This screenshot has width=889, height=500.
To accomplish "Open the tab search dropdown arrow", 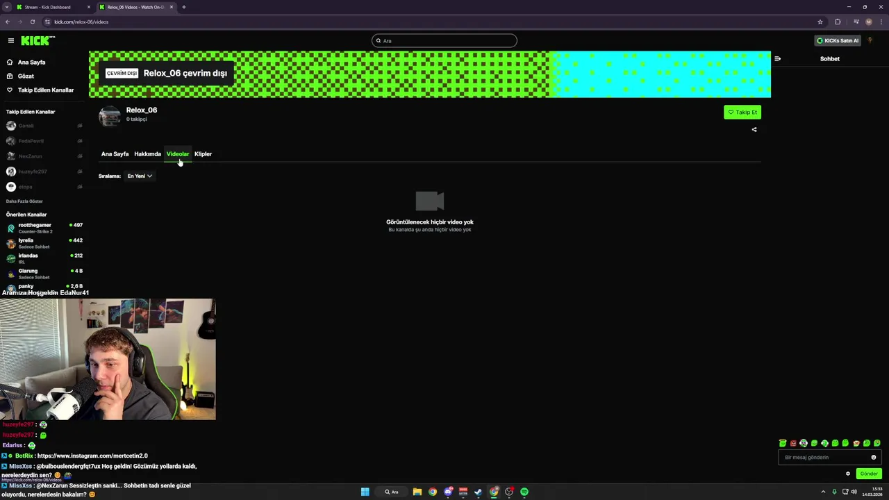I will 7,7.
